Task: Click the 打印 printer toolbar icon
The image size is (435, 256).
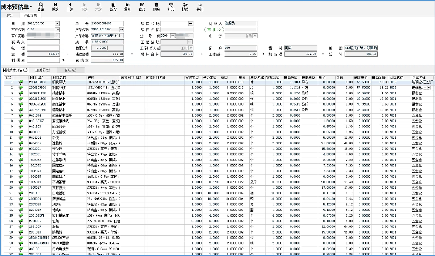Action: [171, 7]
